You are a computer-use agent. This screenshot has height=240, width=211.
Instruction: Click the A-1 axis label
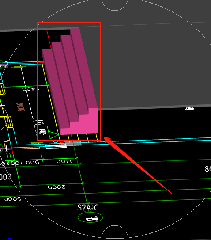point(4,149)
